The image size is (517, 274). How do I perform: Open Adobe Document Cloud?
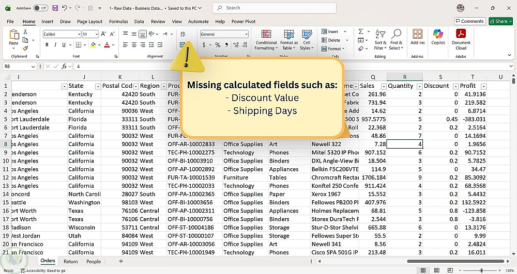coord(461,39)
